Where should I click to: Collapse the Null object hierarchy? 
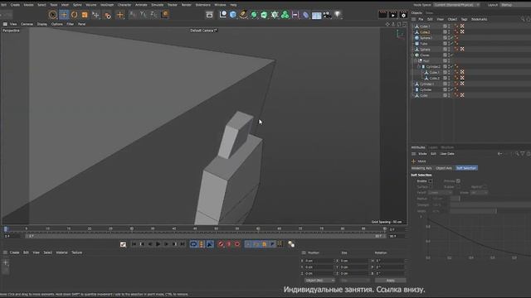pyautogui.click(x=416, y=60)
